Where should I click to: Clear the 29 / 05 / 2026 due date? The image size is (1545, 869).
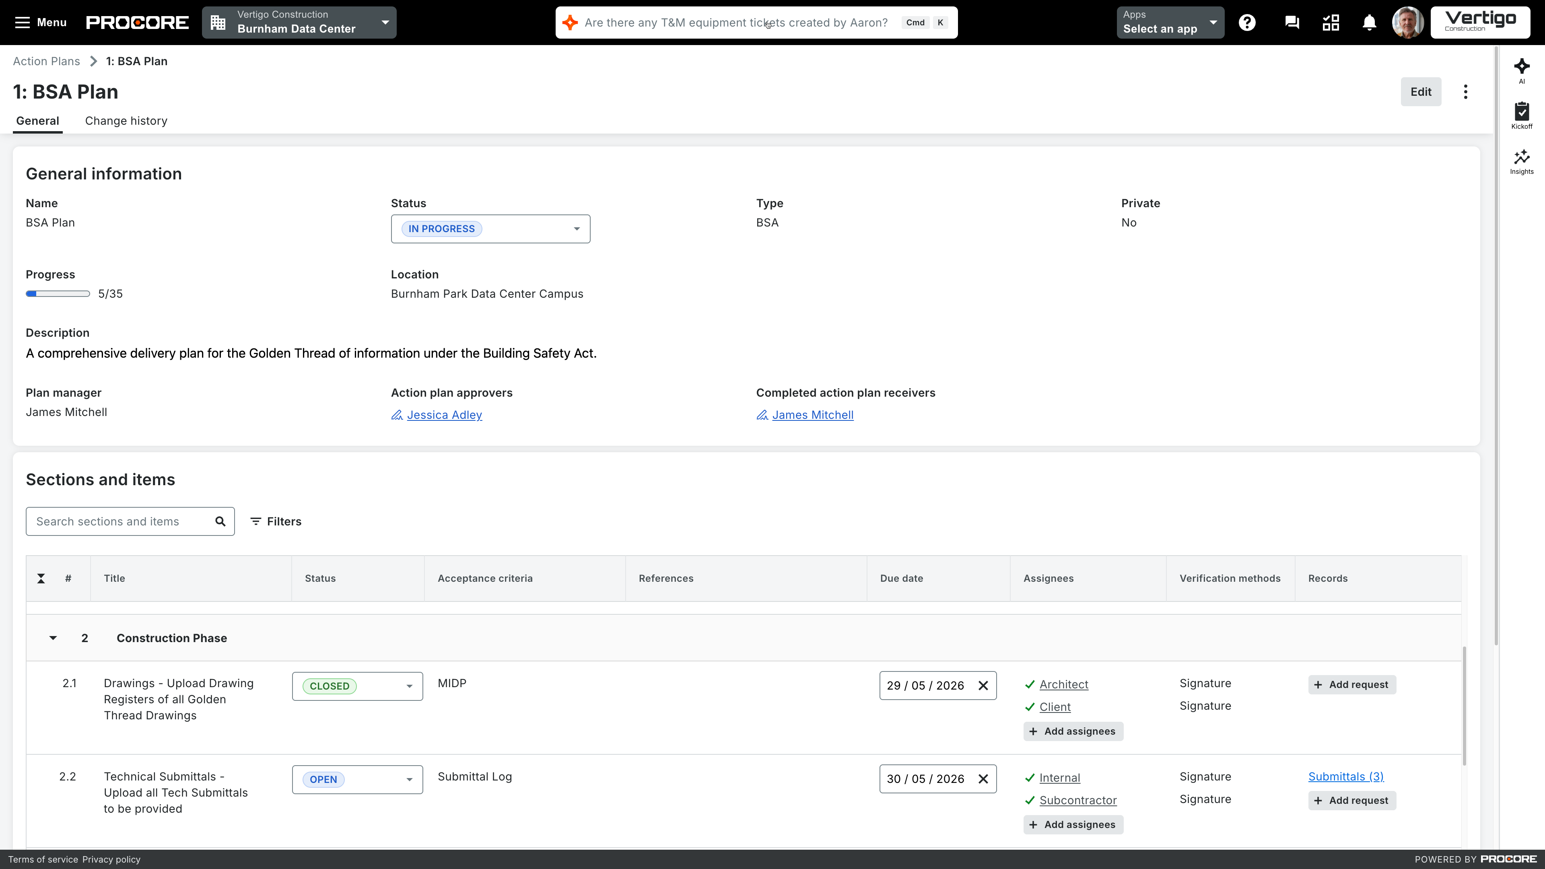[x=983, y=686]
